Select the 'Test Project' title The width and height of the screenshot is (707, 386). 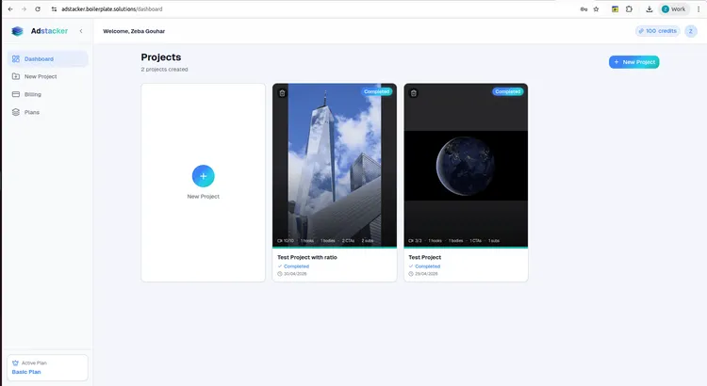coord(425,257)
